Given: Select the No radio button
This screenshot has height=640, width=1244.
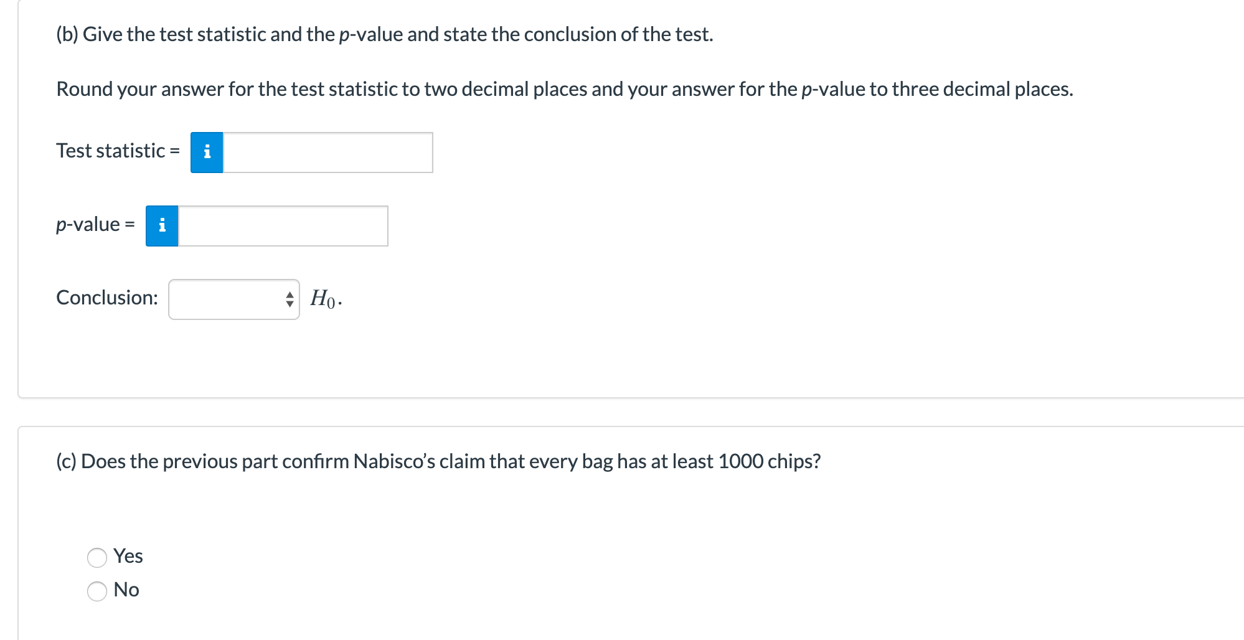Looking at the screenshot, I should click(97, 591).
